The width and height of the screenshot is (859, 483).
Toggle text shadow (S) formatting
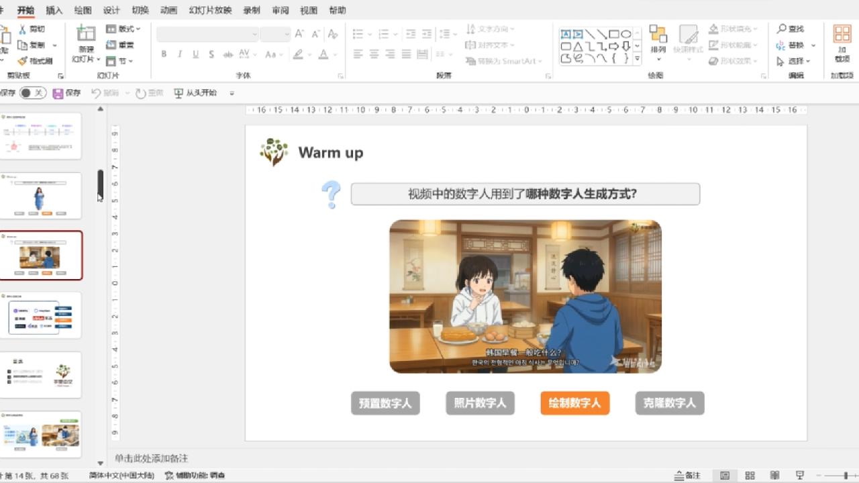click(211, 54)
